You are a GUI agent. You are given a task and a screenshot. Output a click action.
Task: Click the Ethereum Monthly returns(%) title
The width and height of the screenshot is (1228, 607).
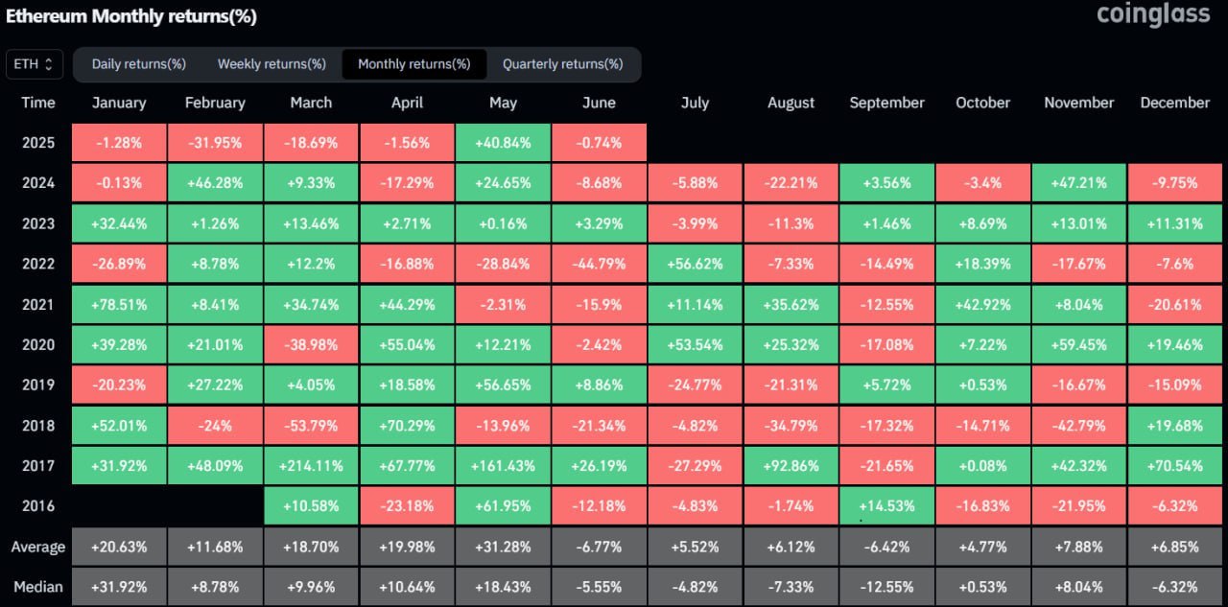[x=131, y=17]
